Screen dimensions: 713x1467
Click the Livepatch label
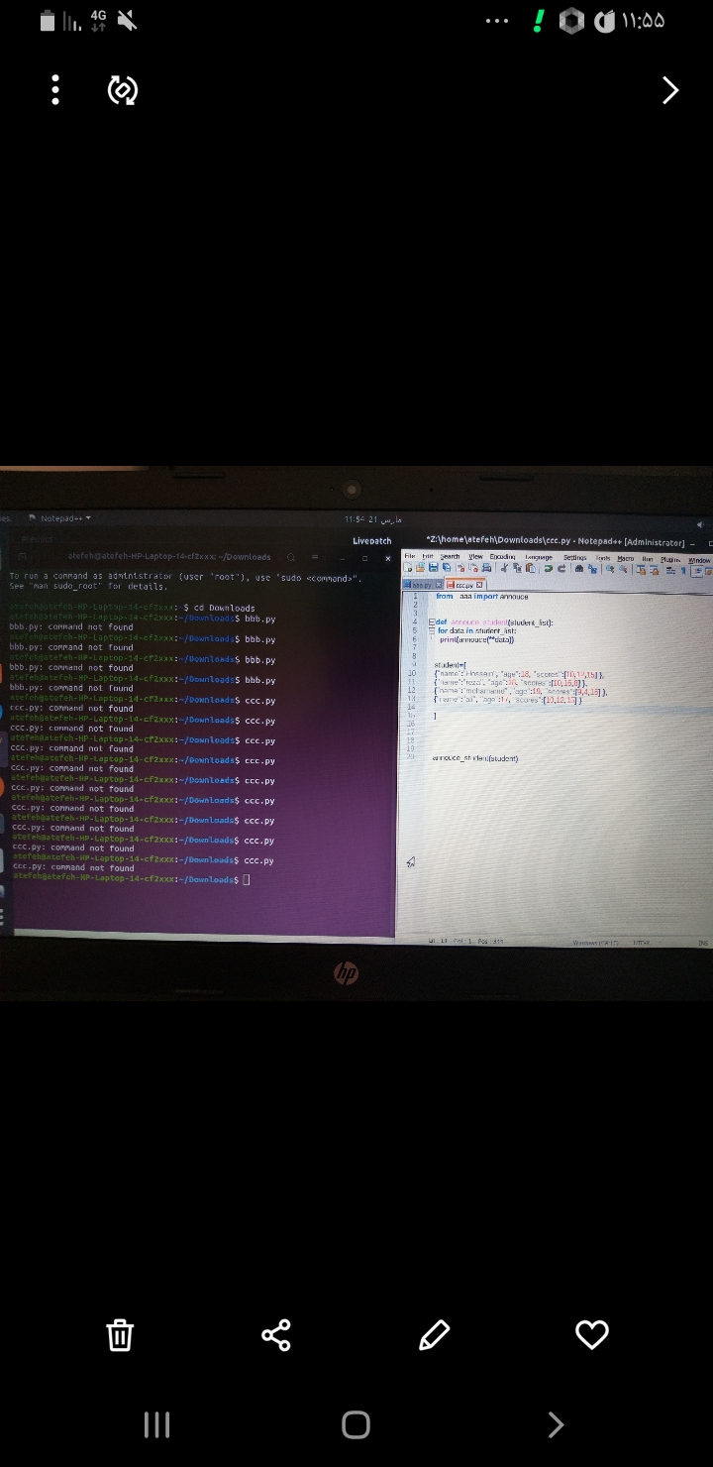pos(372,541)
